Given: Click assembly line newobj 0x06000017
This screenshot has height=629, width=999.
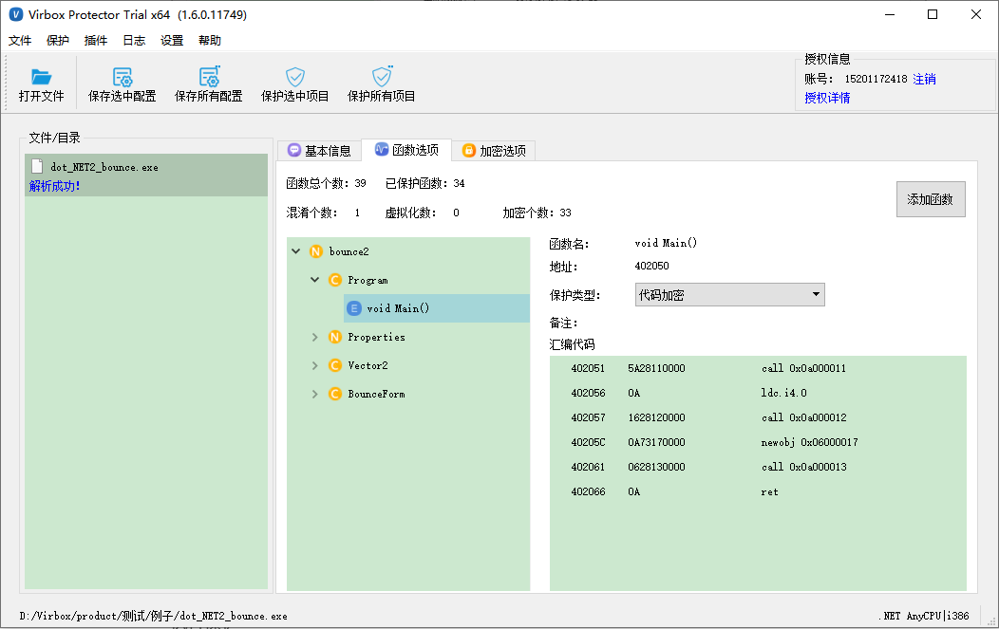Looking at the screenshot, I should (809, 442).
